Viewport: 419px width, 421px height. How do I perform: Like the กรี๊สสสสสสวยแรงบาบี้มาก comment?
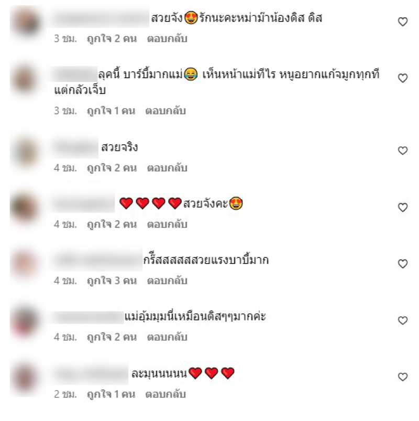(402, 264)
